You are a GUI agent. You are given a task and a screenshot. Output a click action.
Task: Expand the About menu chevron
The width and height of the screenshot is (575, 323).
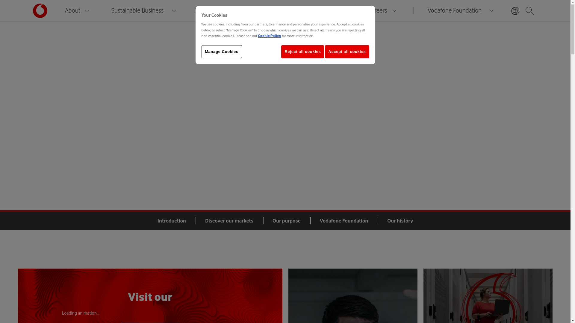click(87, 11)
